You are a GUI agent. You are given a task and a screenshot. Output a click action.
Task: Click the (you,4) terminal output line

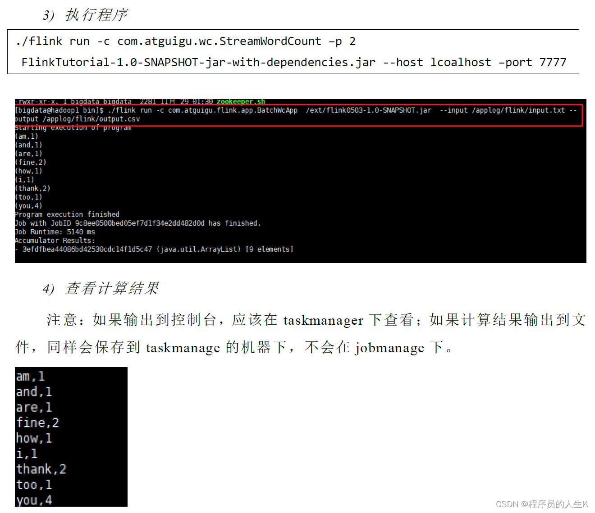coord(28,206)
